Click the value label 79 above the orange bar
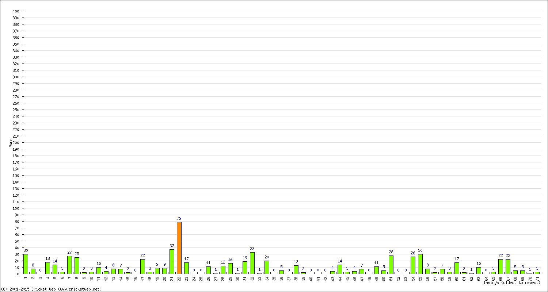 click(179, 219)
